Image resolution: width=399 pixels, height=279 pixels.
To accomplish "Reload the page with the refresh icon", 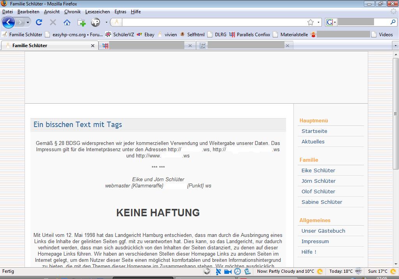I will [39, 22].
